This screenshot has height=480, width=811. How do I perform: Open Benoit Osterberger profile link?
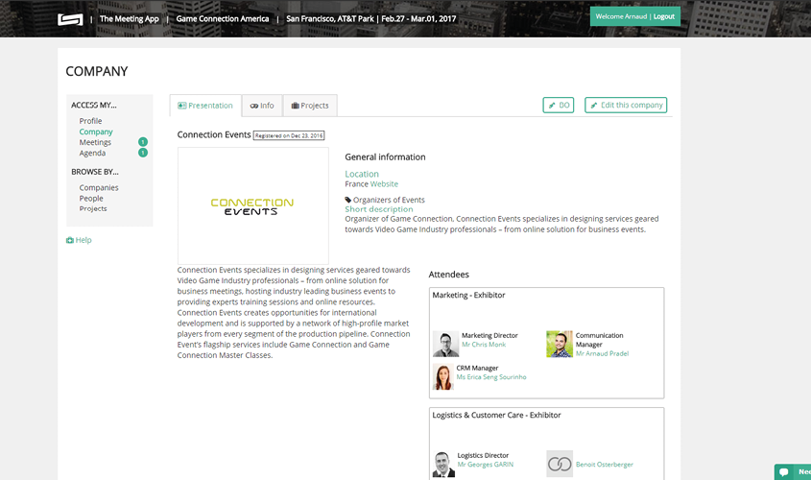click(604, 465)
